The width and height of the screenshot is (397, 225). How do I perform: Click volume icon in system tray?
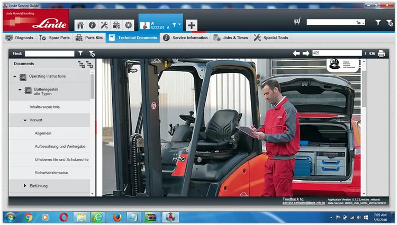359,218
